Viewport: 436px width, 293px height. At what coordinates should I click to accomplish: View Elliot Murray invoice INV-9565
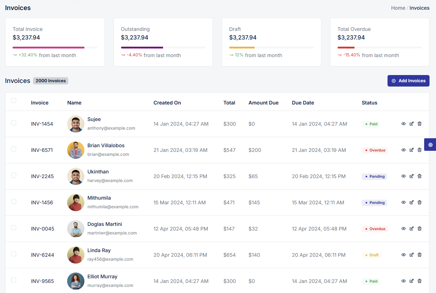(403, 281)
